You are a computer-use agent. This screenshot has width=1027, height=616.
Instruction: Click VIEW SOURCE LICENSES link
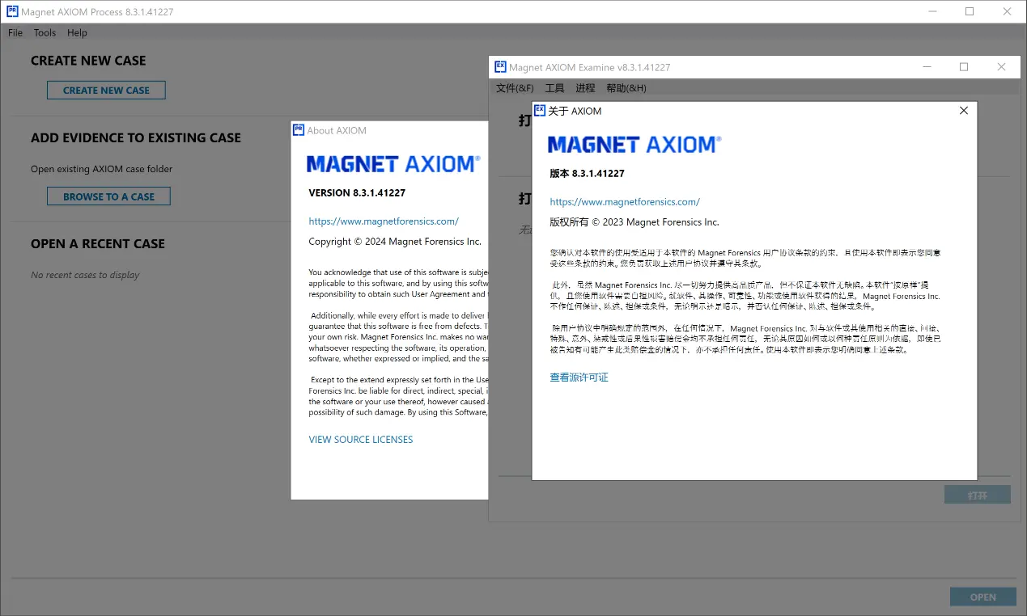[x=361, y=440]
